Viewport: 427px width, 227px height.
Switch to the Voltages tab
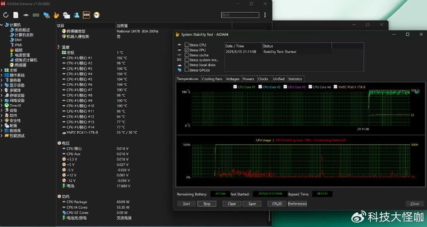point(232,79)
